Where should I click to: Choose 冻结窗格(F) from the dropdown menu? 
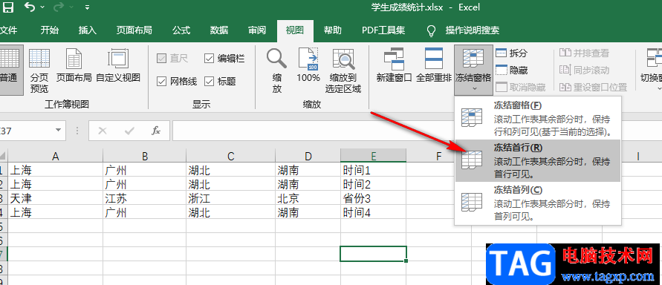point(537,118)
